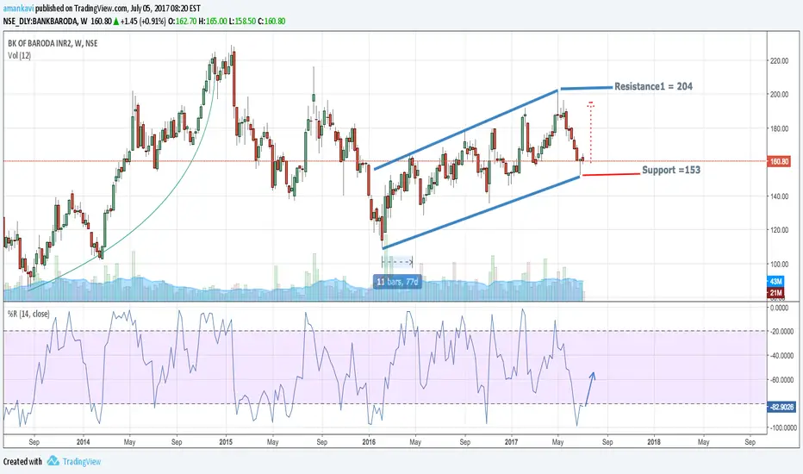This screenshot has width=803, height=474.
Task: Click the blue up arrow in %R pane
Action: (x=590, y=389)
